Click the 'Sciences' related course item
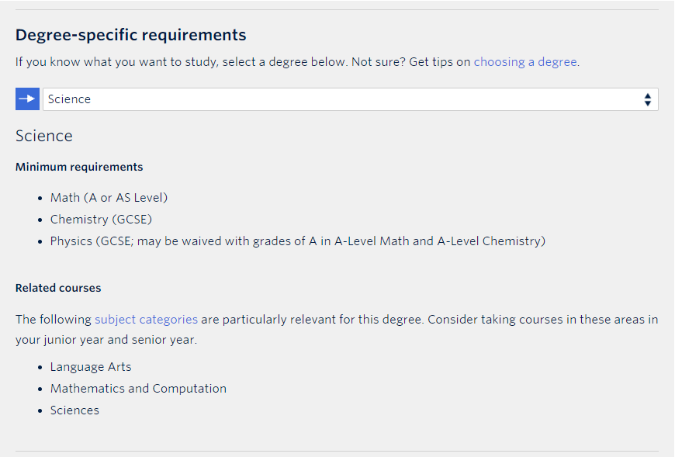Viewport: 675px width, 457px height. pos(74,410)
